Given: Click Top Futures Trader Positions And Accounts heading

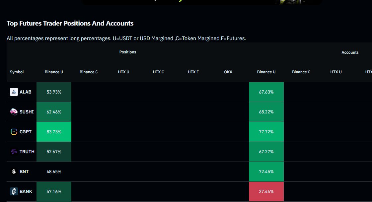Looking at the screenshot, I should tap(70, 24).
